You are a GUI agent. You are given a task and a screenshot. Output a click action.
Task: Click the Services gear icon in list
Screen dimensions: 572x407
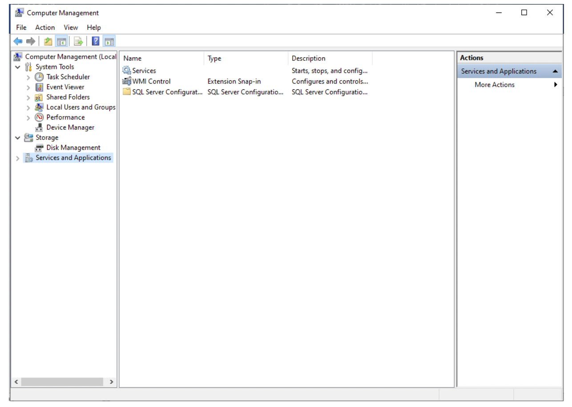click(x=126, y=70)
